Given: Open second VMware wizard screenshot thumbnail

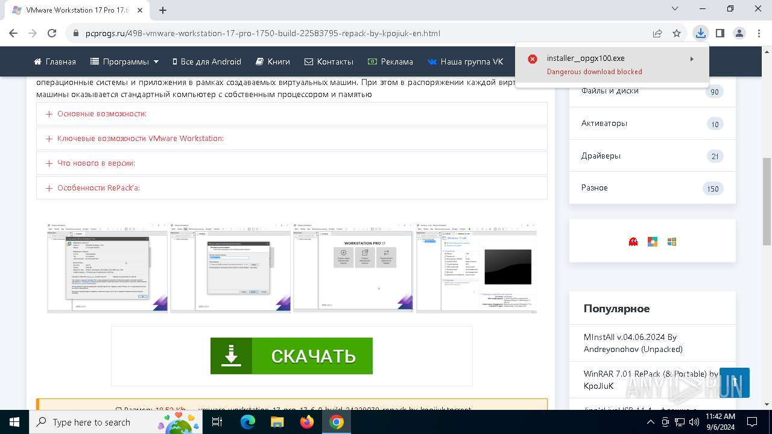Looking at the screenshot, I should pyautogui.click(x=230, y=268).
